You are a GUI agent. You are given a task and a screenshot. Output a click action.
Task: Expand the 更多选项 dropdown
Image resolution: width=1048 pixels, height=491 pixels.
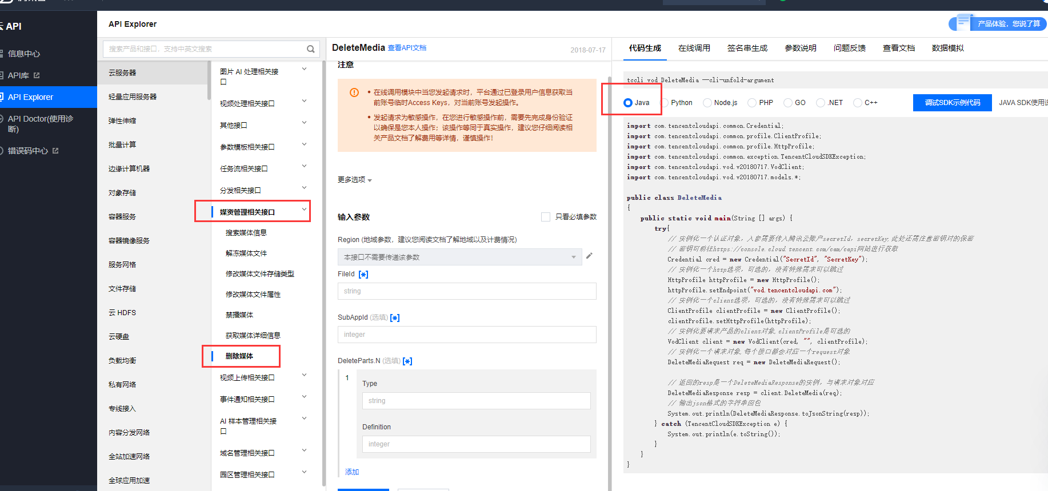355,180
